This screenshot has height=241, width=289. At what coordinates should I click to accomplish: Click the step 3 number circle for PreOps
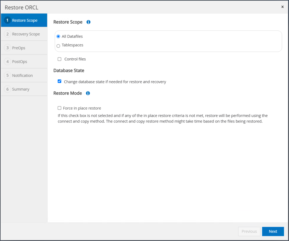[x=7, y=48]
